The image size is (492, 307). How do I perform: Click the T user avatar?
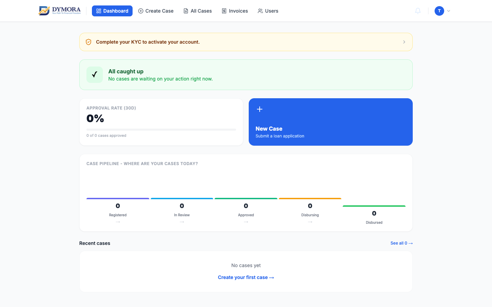pos(439,11)
